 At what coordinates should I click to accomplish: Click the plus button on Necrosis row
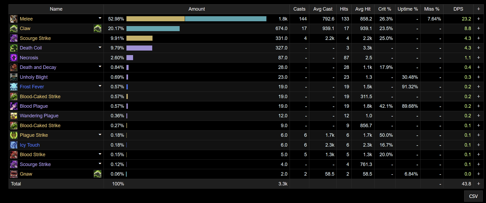(x=479, y=58)
